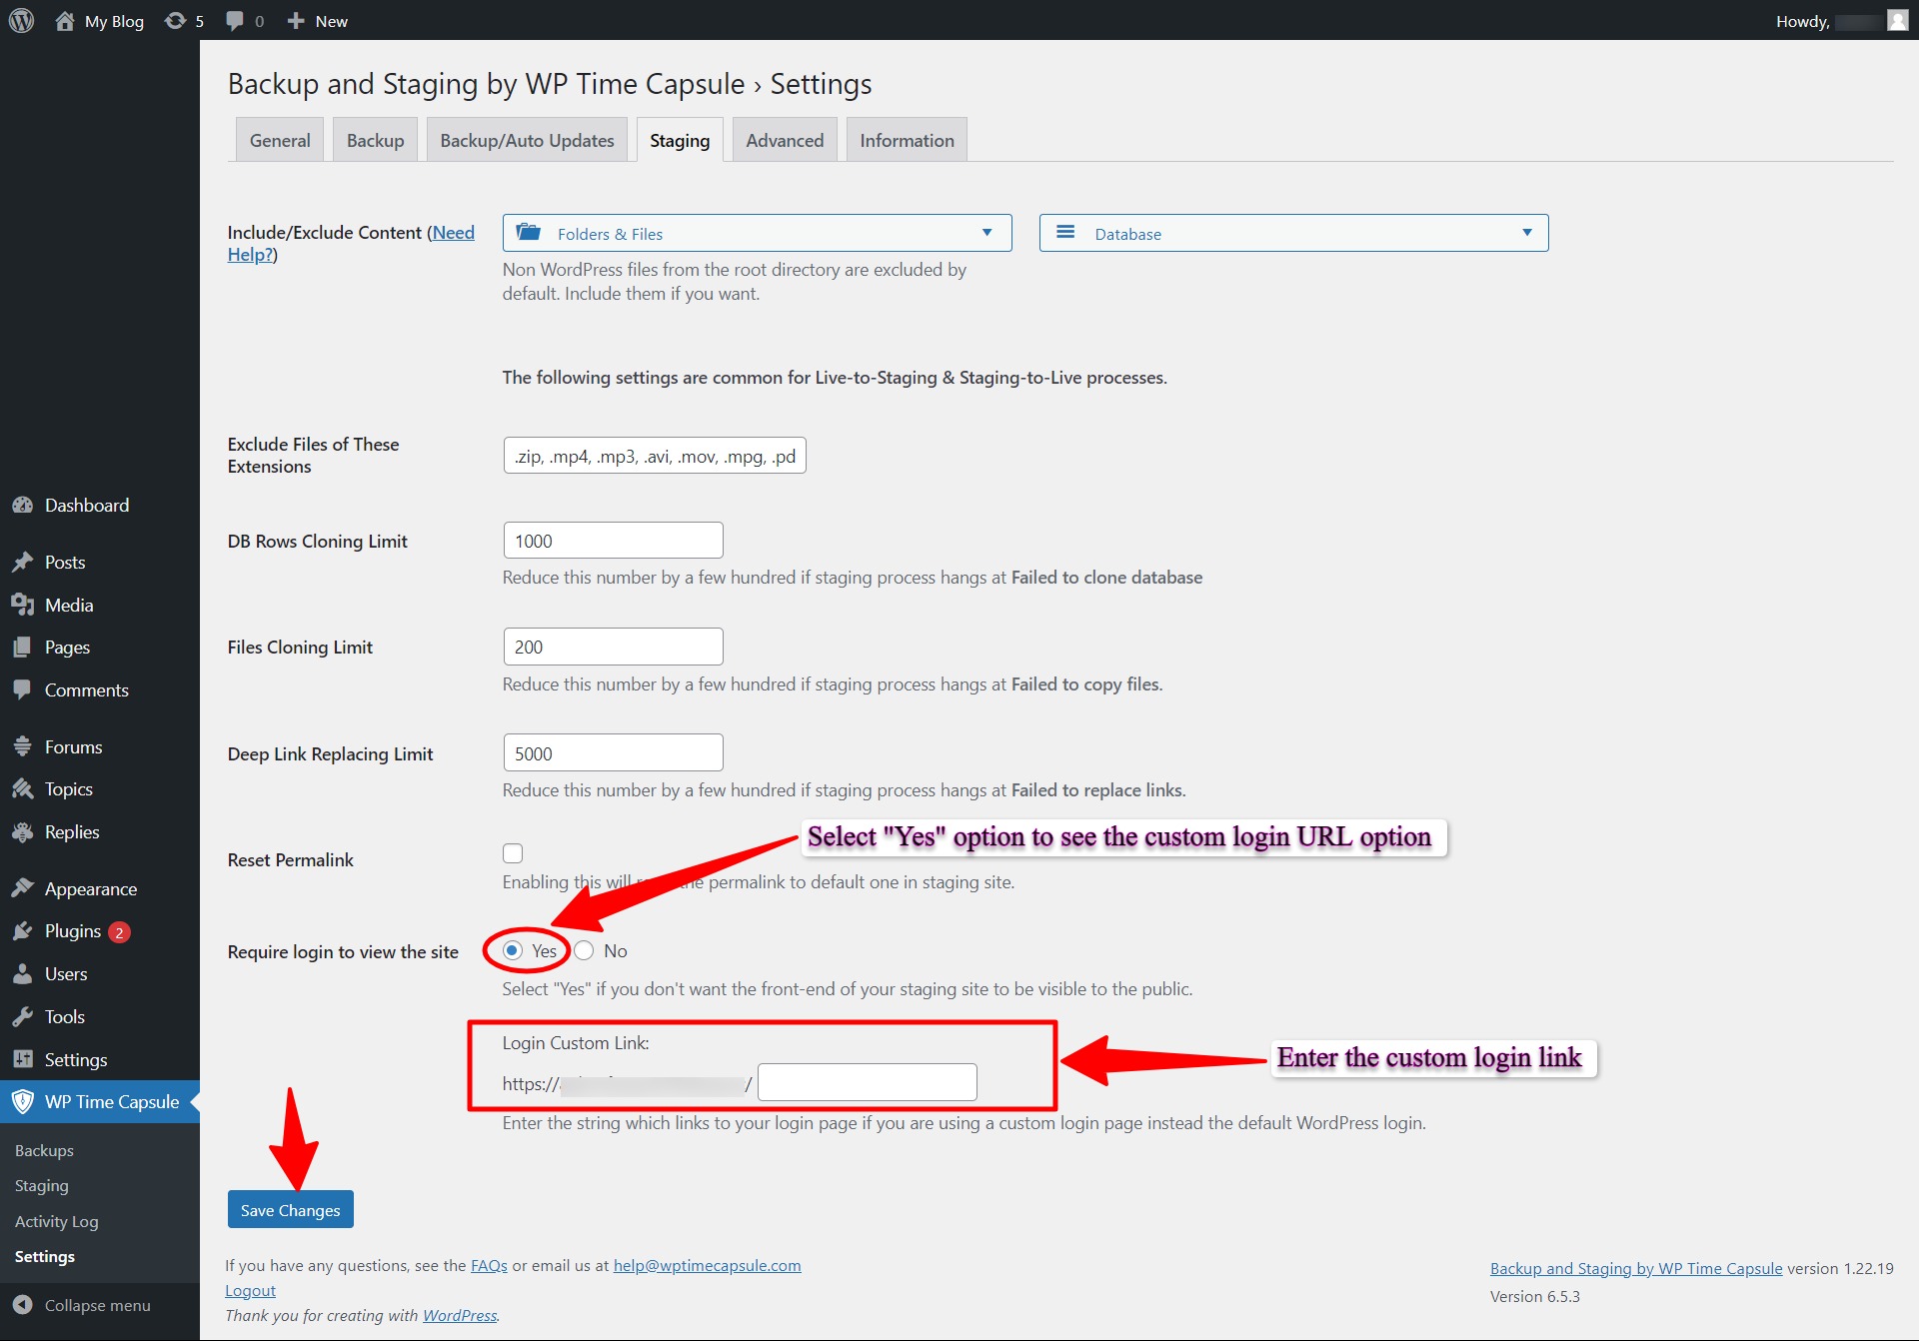Open the Activity Log submenu item
The image size is (1919, 1341).
tap(57, 1222)
